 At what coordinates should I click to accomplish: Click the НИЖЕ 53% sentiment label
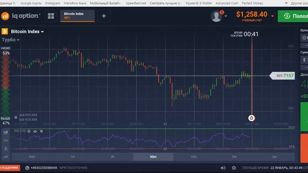coord(6,50)
